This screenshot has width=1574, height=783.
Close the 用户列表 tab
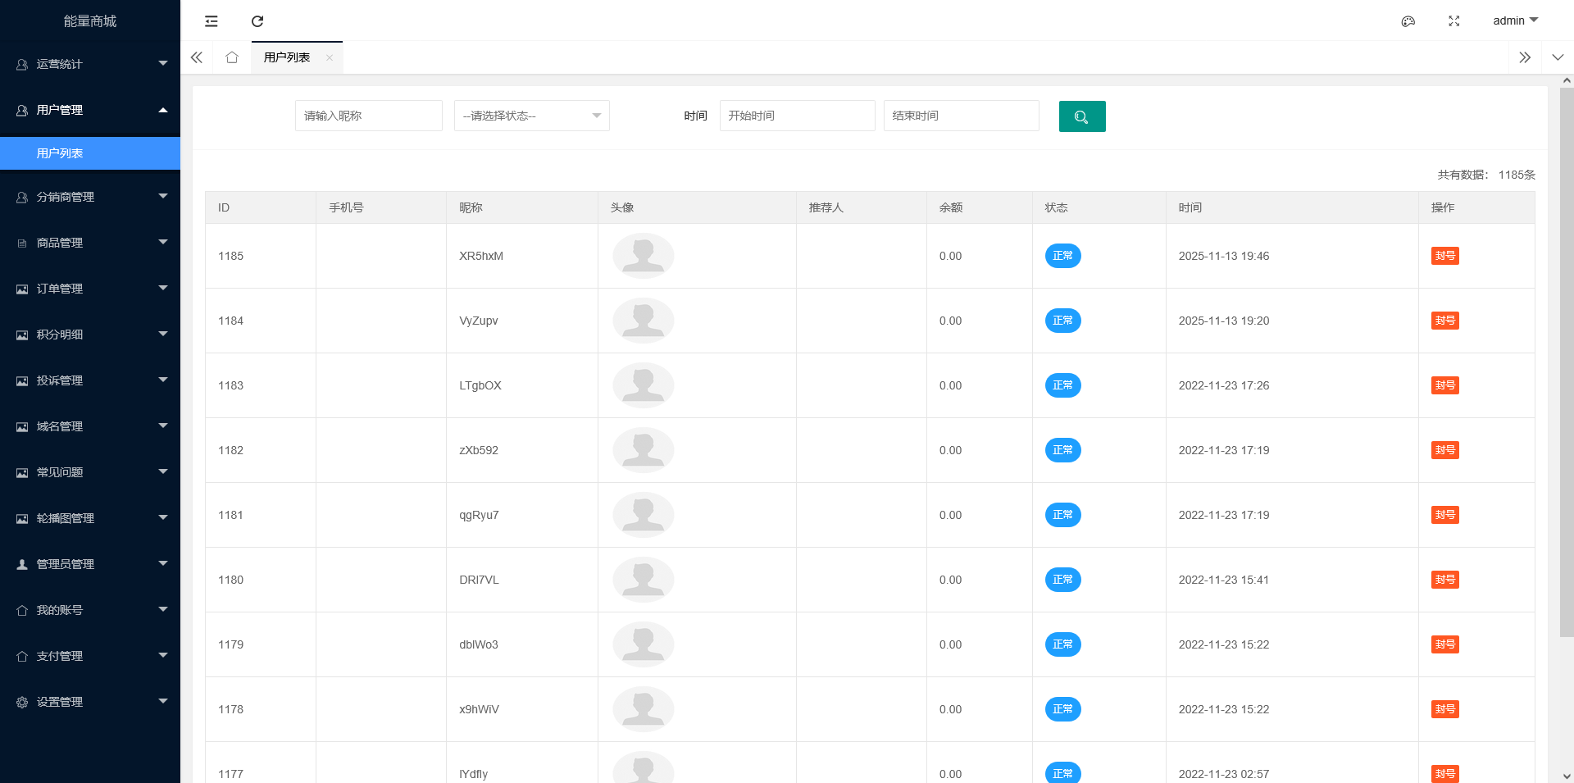(x=330, y=57)
